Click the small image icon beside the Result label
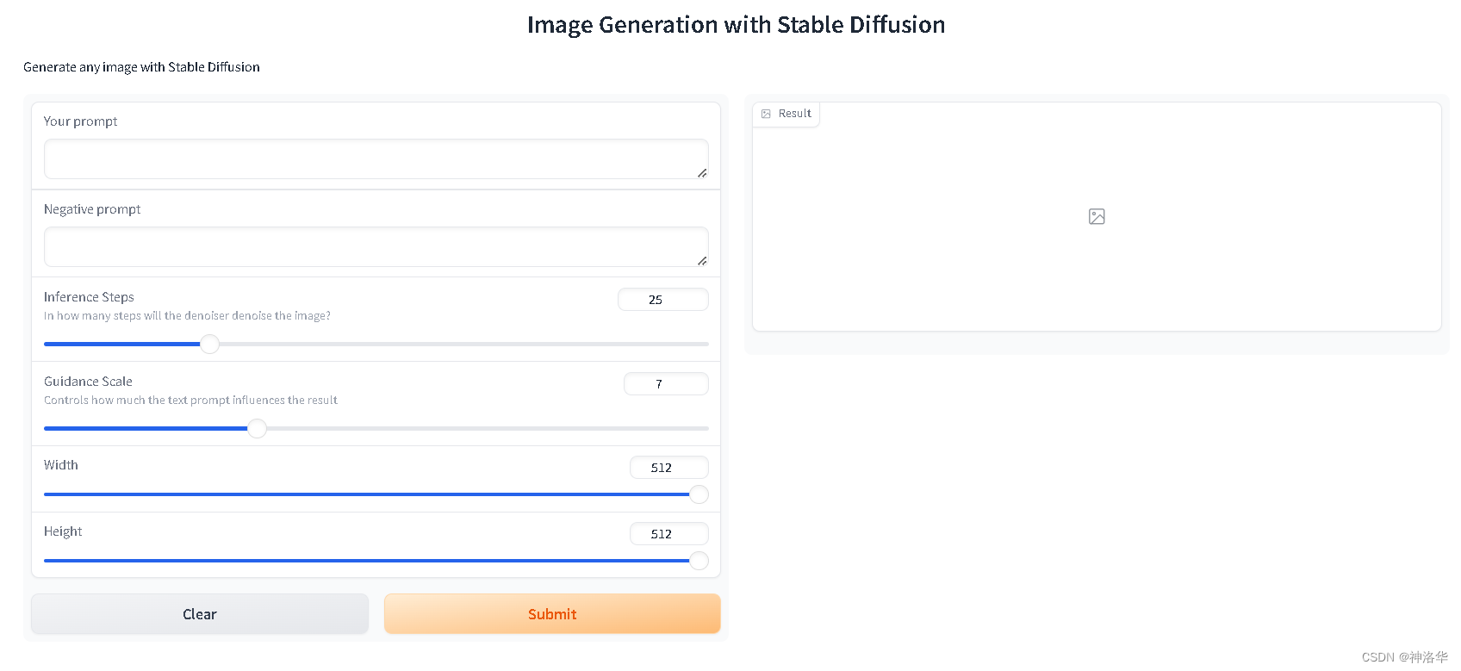 (766, 114)
